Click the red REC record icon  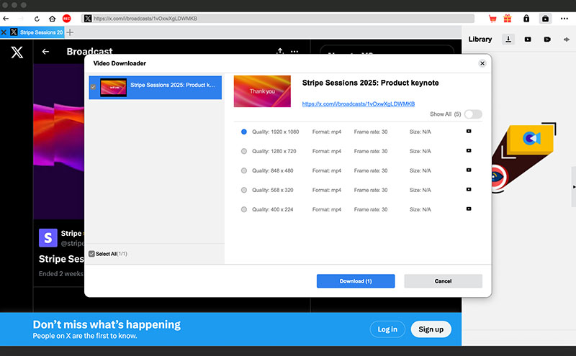pos(66,19)
